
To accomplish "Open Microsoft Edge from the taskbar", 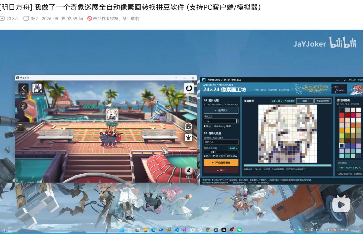I will 153,230.
